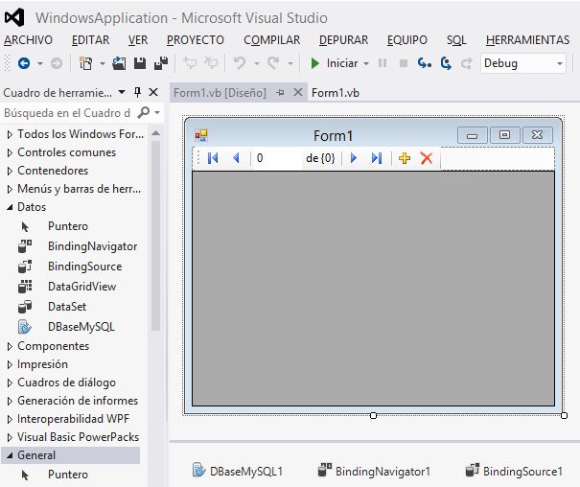Screen dimensions: 580x487
Task: Expand Cuadros de diálogo group
Action: coord(10,383)
